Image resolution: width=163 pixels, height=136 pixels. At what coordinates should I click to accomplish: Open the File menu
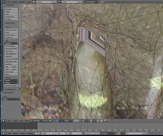coord(9,2)
